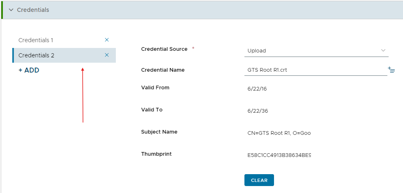Viewport: 403px width, 193px height.
Task: Collapse the Credentials section chevron
Action: point(11,10)
